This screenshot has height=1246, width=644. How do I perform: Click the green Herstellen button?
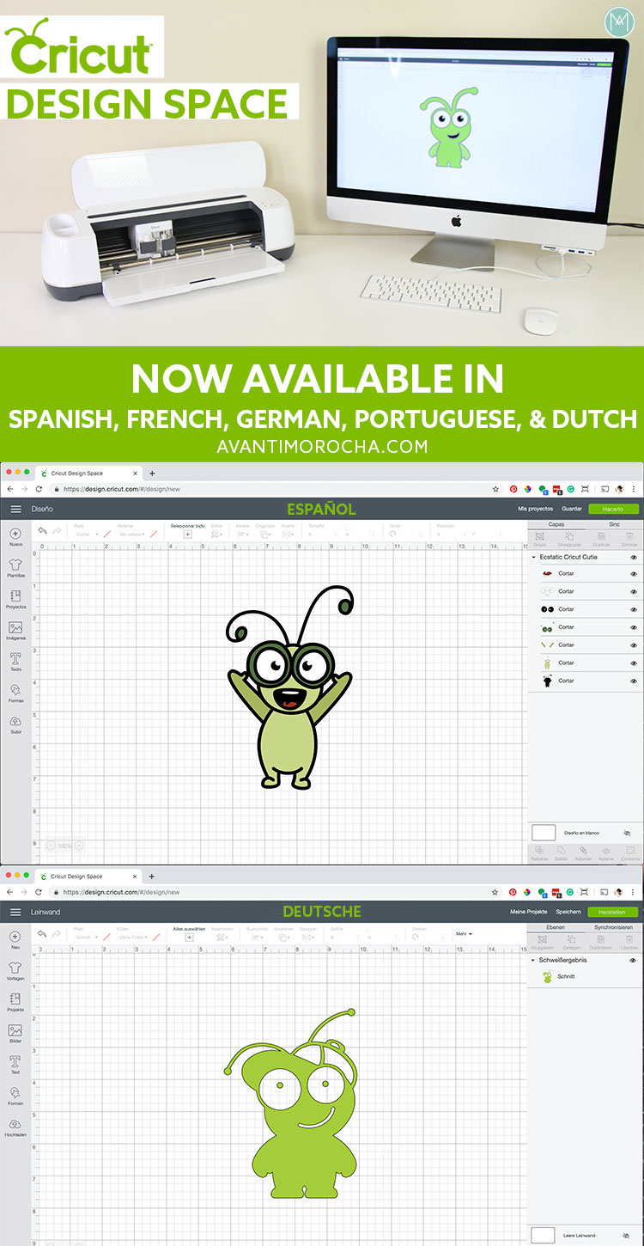[613, 912]
